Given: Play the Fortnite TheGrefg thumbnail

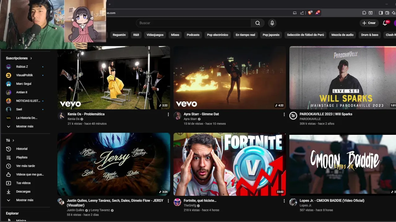Looking at the screenshot, I should (230, 164).
